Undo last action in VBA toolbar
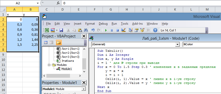The width and height of the screenshot is (221, 94). (93, 30)
